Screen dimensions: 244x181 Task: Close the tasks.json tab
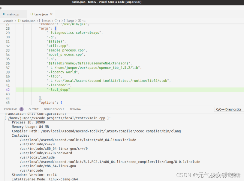pos(51,14)
